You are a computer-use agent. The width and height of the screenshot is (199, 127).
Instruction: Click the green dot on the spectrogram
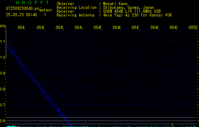[x=172, y=41]
